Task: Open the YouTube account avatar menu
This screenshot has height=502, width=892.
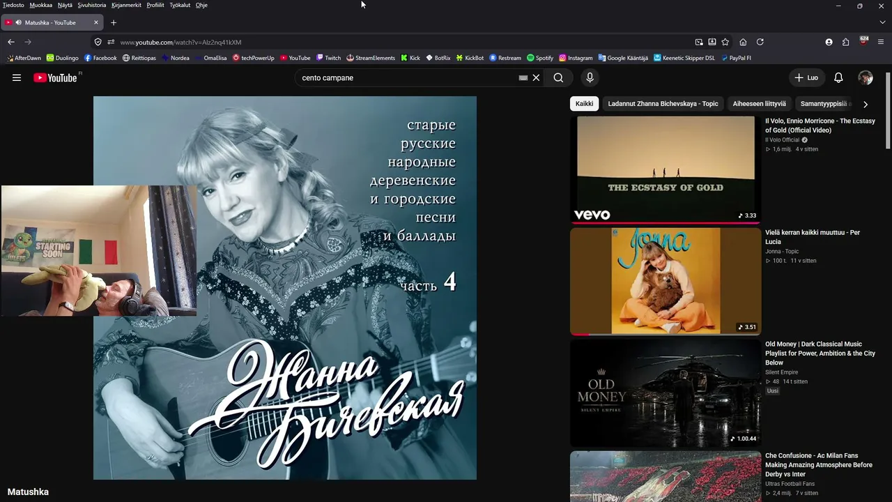Action: click(x=866, y=78)
